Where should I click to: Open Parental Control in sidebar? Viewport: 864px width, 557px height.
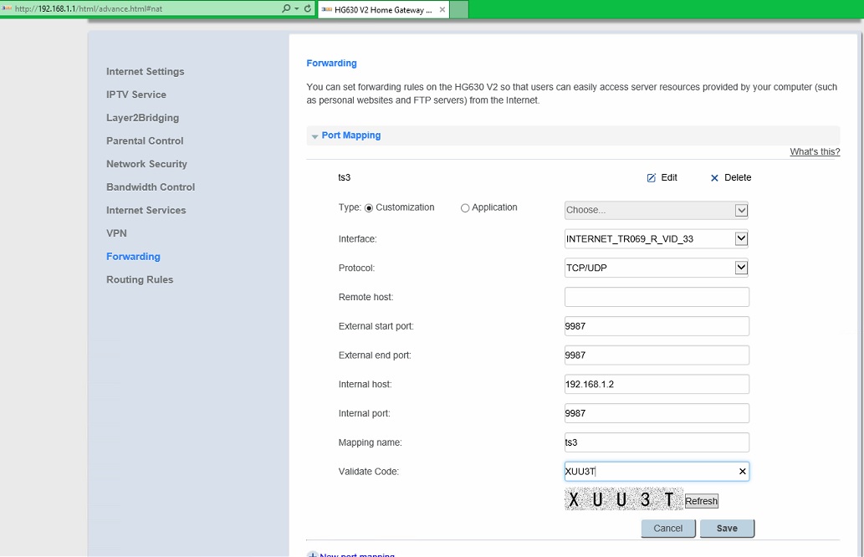(x=145, y=141)
